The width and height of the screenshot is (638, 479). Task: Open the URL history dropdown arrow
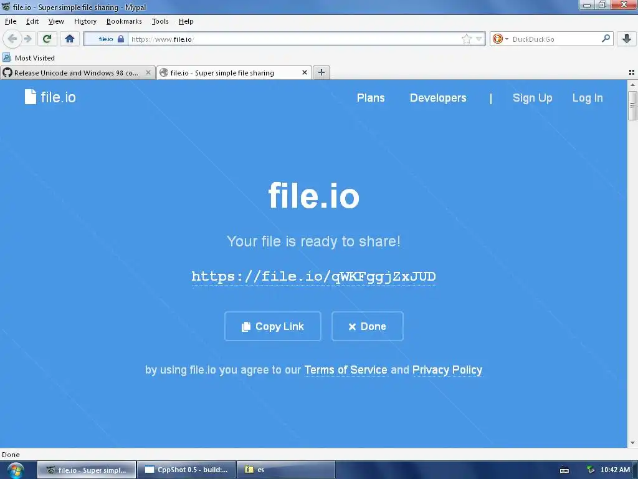tap(479, 39)
